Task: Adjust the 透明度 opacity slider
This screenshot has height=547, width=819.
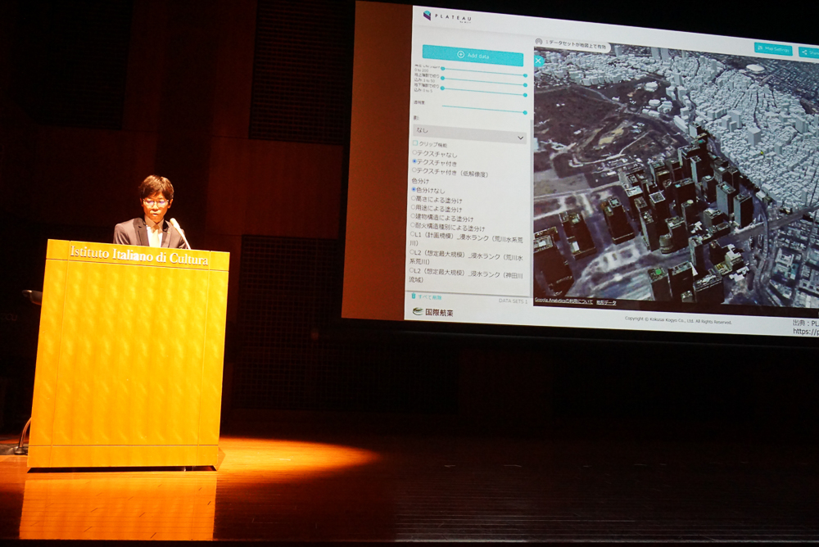Action: 484,109
